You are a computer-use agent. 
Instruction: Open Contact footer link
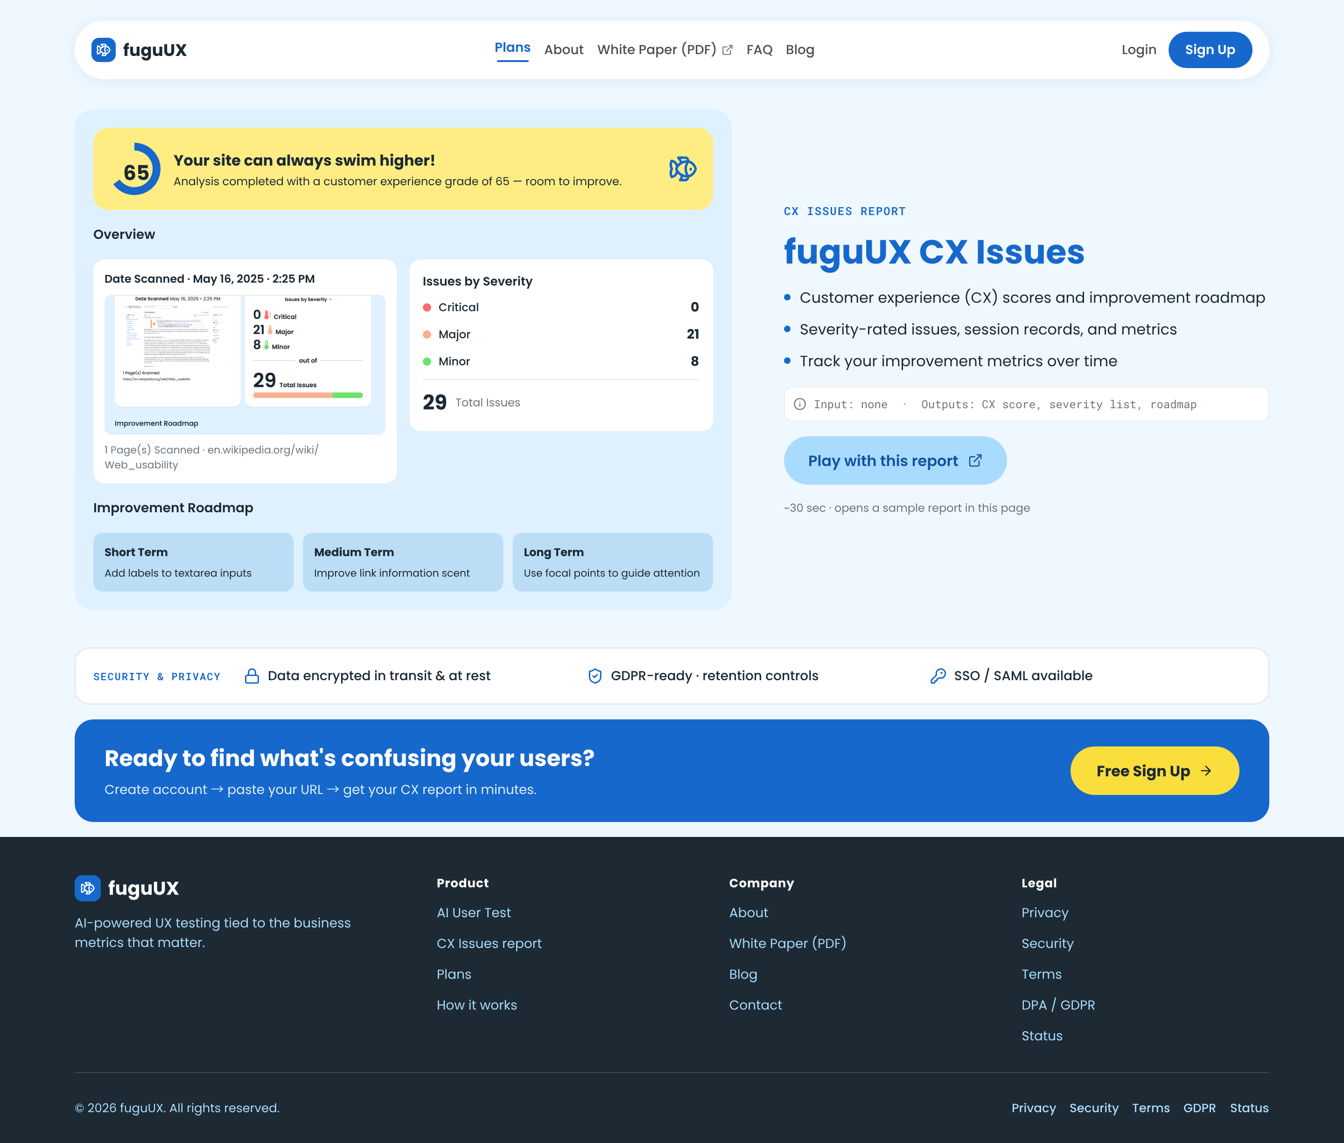coord(756,1005)
